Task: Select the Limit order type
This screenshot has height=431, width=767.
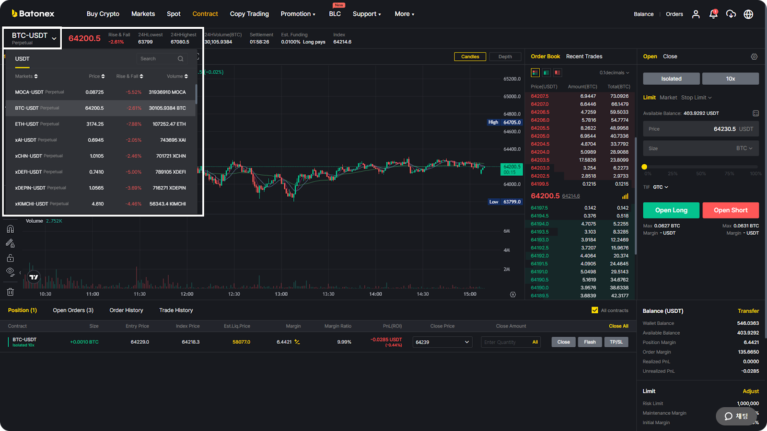Action: 649,98
